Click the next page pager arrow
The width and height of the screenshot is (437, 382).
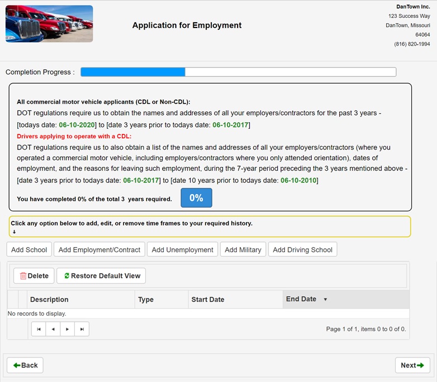(x=68, y=329)
